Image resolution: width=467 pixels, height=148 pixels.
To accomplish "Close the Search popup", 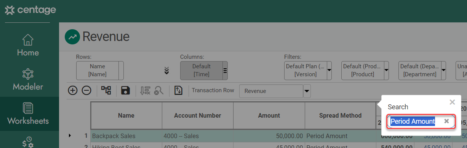I will pos(452,102).
